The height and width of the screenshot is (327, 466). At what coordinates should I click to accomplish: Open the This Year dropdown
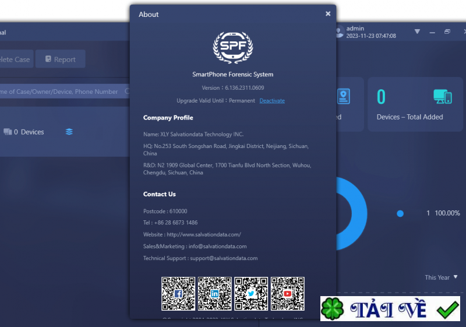(x=442, y=277)
